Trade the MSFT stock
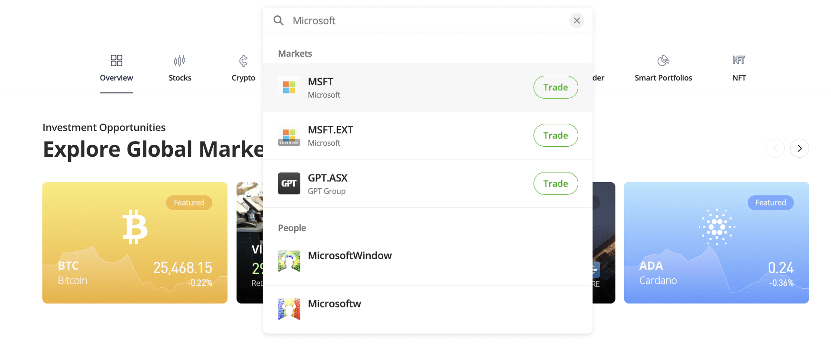 [555, 87]
